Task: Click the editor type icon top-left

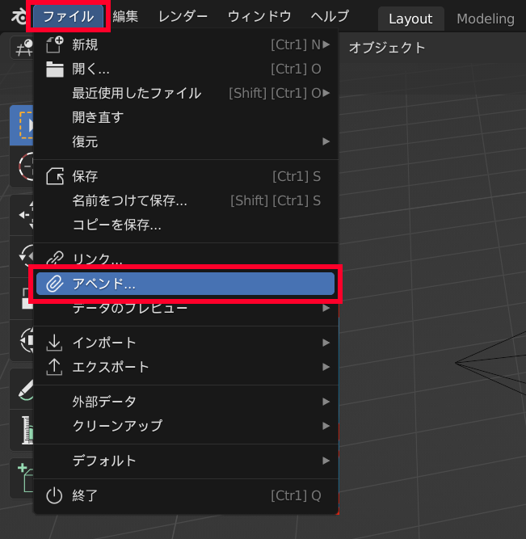Action: click(x=23, y=48)
